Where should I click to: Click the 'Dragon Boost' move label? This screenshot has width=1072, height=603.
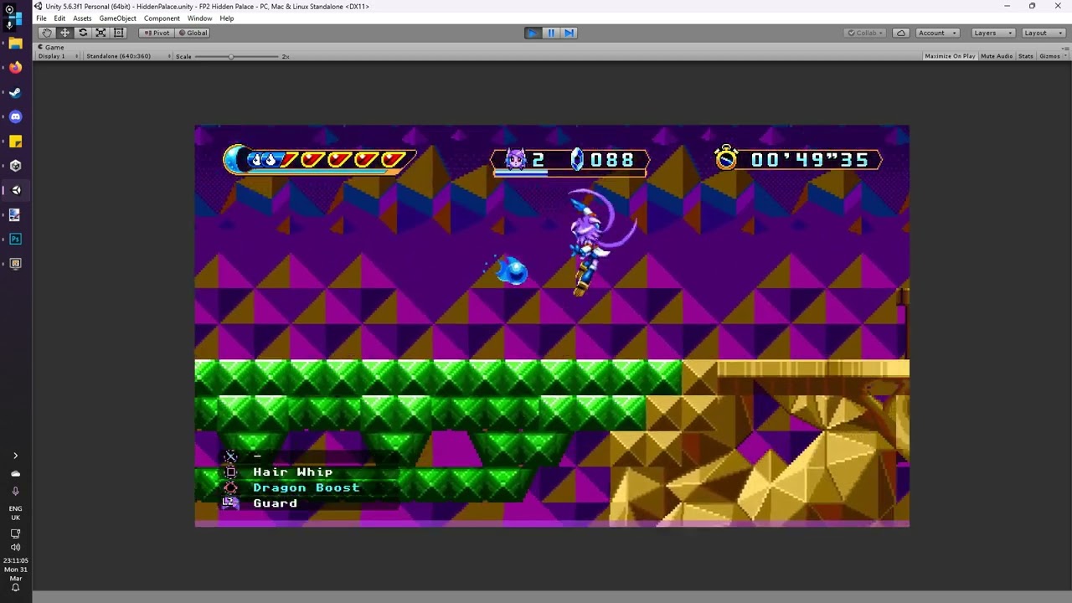click(x=306, y=487)
